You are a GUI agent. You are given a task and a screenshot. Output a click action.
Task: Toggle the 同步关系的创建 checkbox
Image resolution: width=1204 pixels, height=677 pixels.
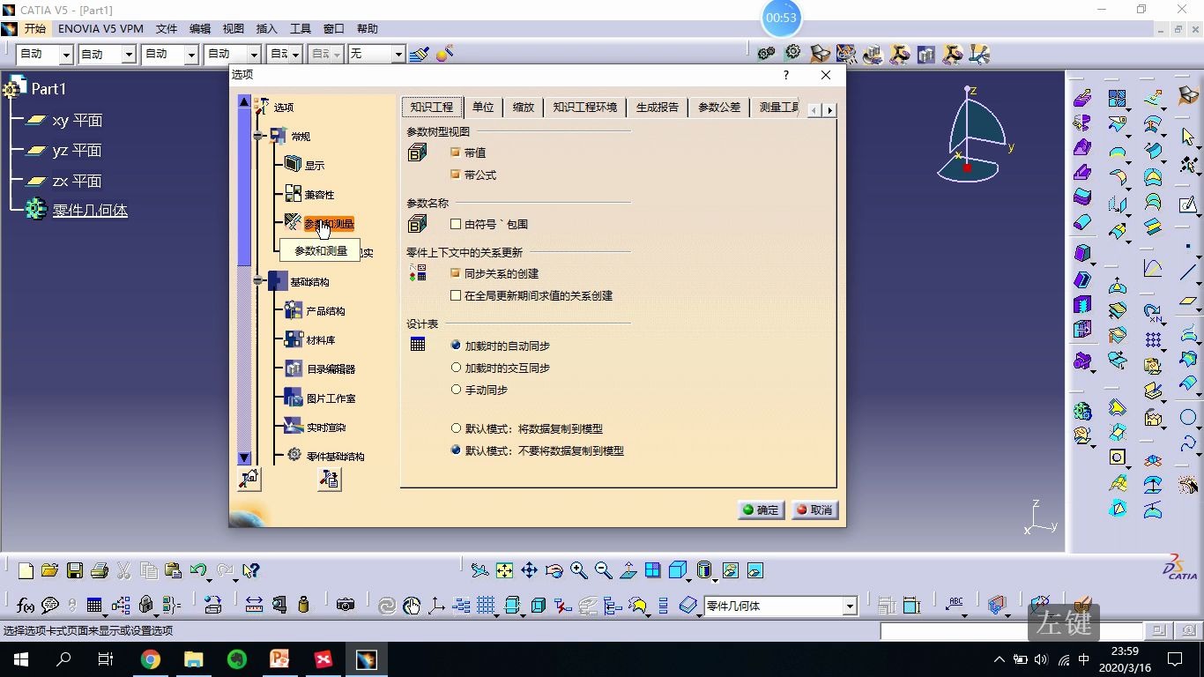456,273
